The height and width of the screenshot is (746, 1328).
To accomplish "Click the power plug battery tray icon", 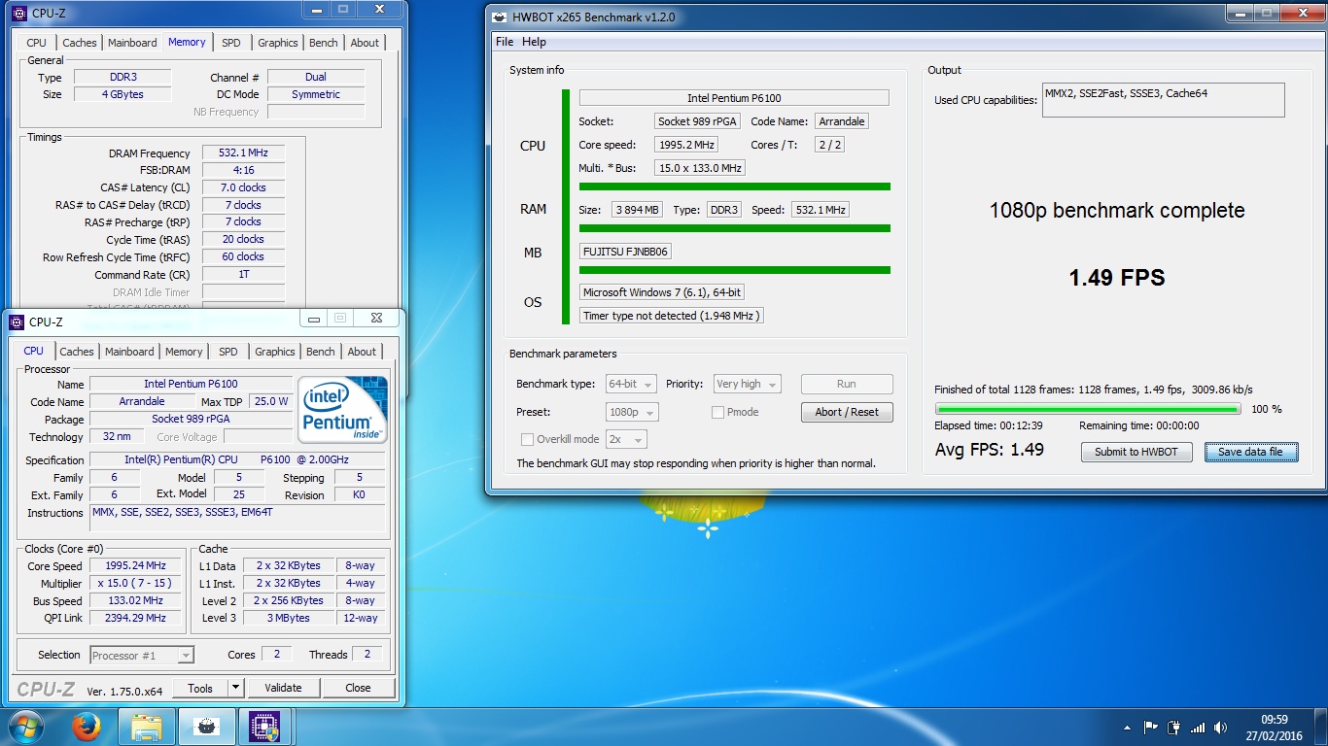I will click(1173, 727).
